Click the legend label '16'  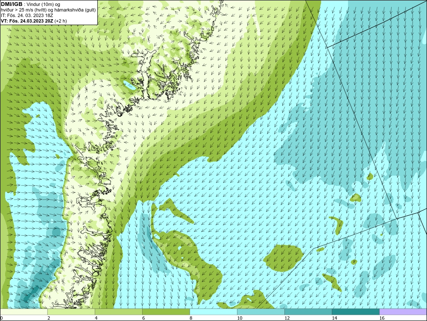382,318
